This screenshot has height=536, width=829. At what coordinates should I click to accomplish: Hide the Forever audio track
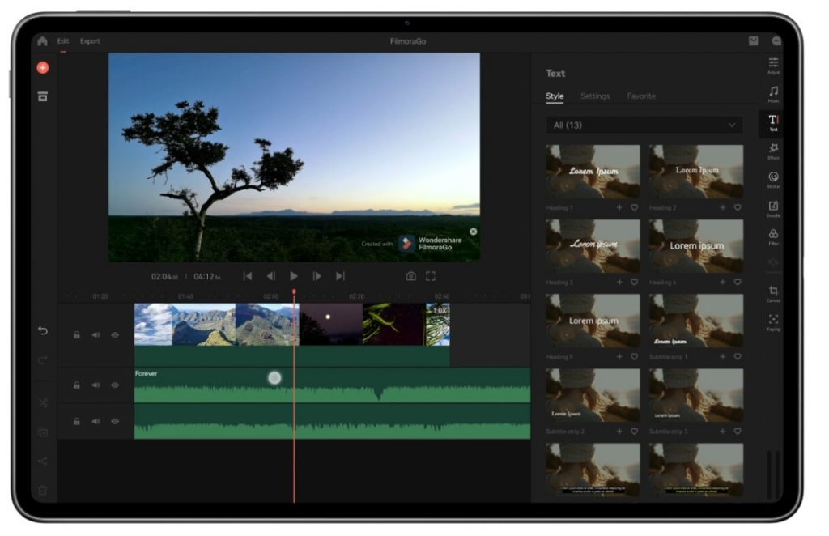(x=115, y=385)
